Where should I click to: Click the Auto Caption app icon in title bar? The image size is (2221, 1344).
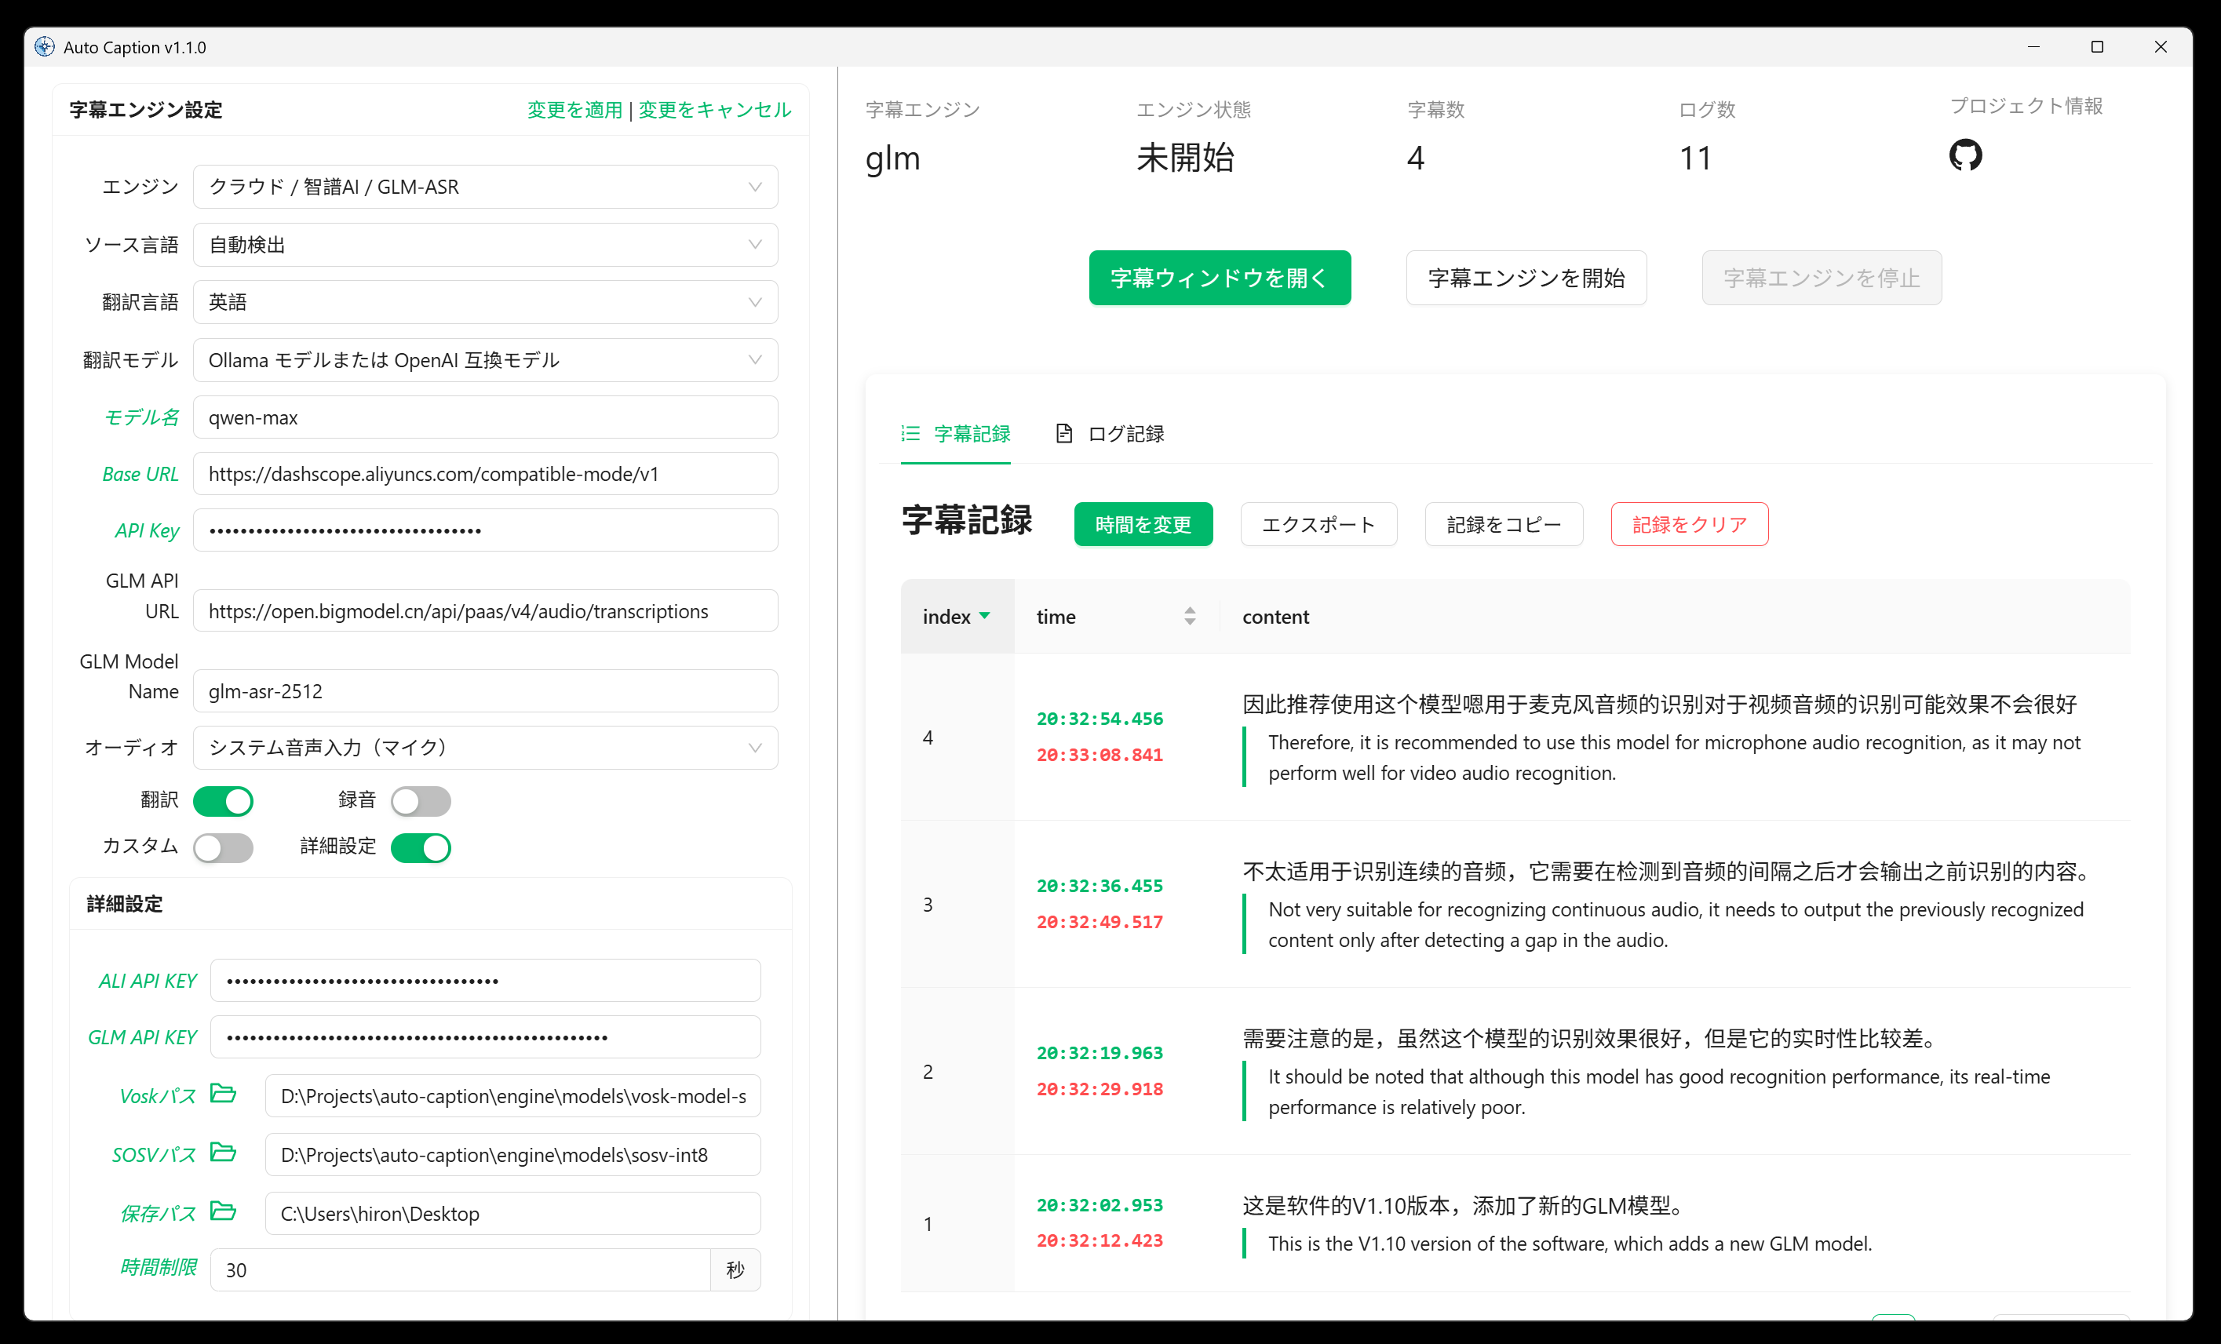pyautogui.click(x=44, y=47)
